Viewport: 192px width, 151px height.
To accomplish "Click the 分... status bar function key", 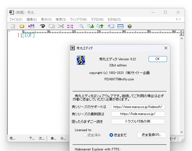I will point(63,138).
